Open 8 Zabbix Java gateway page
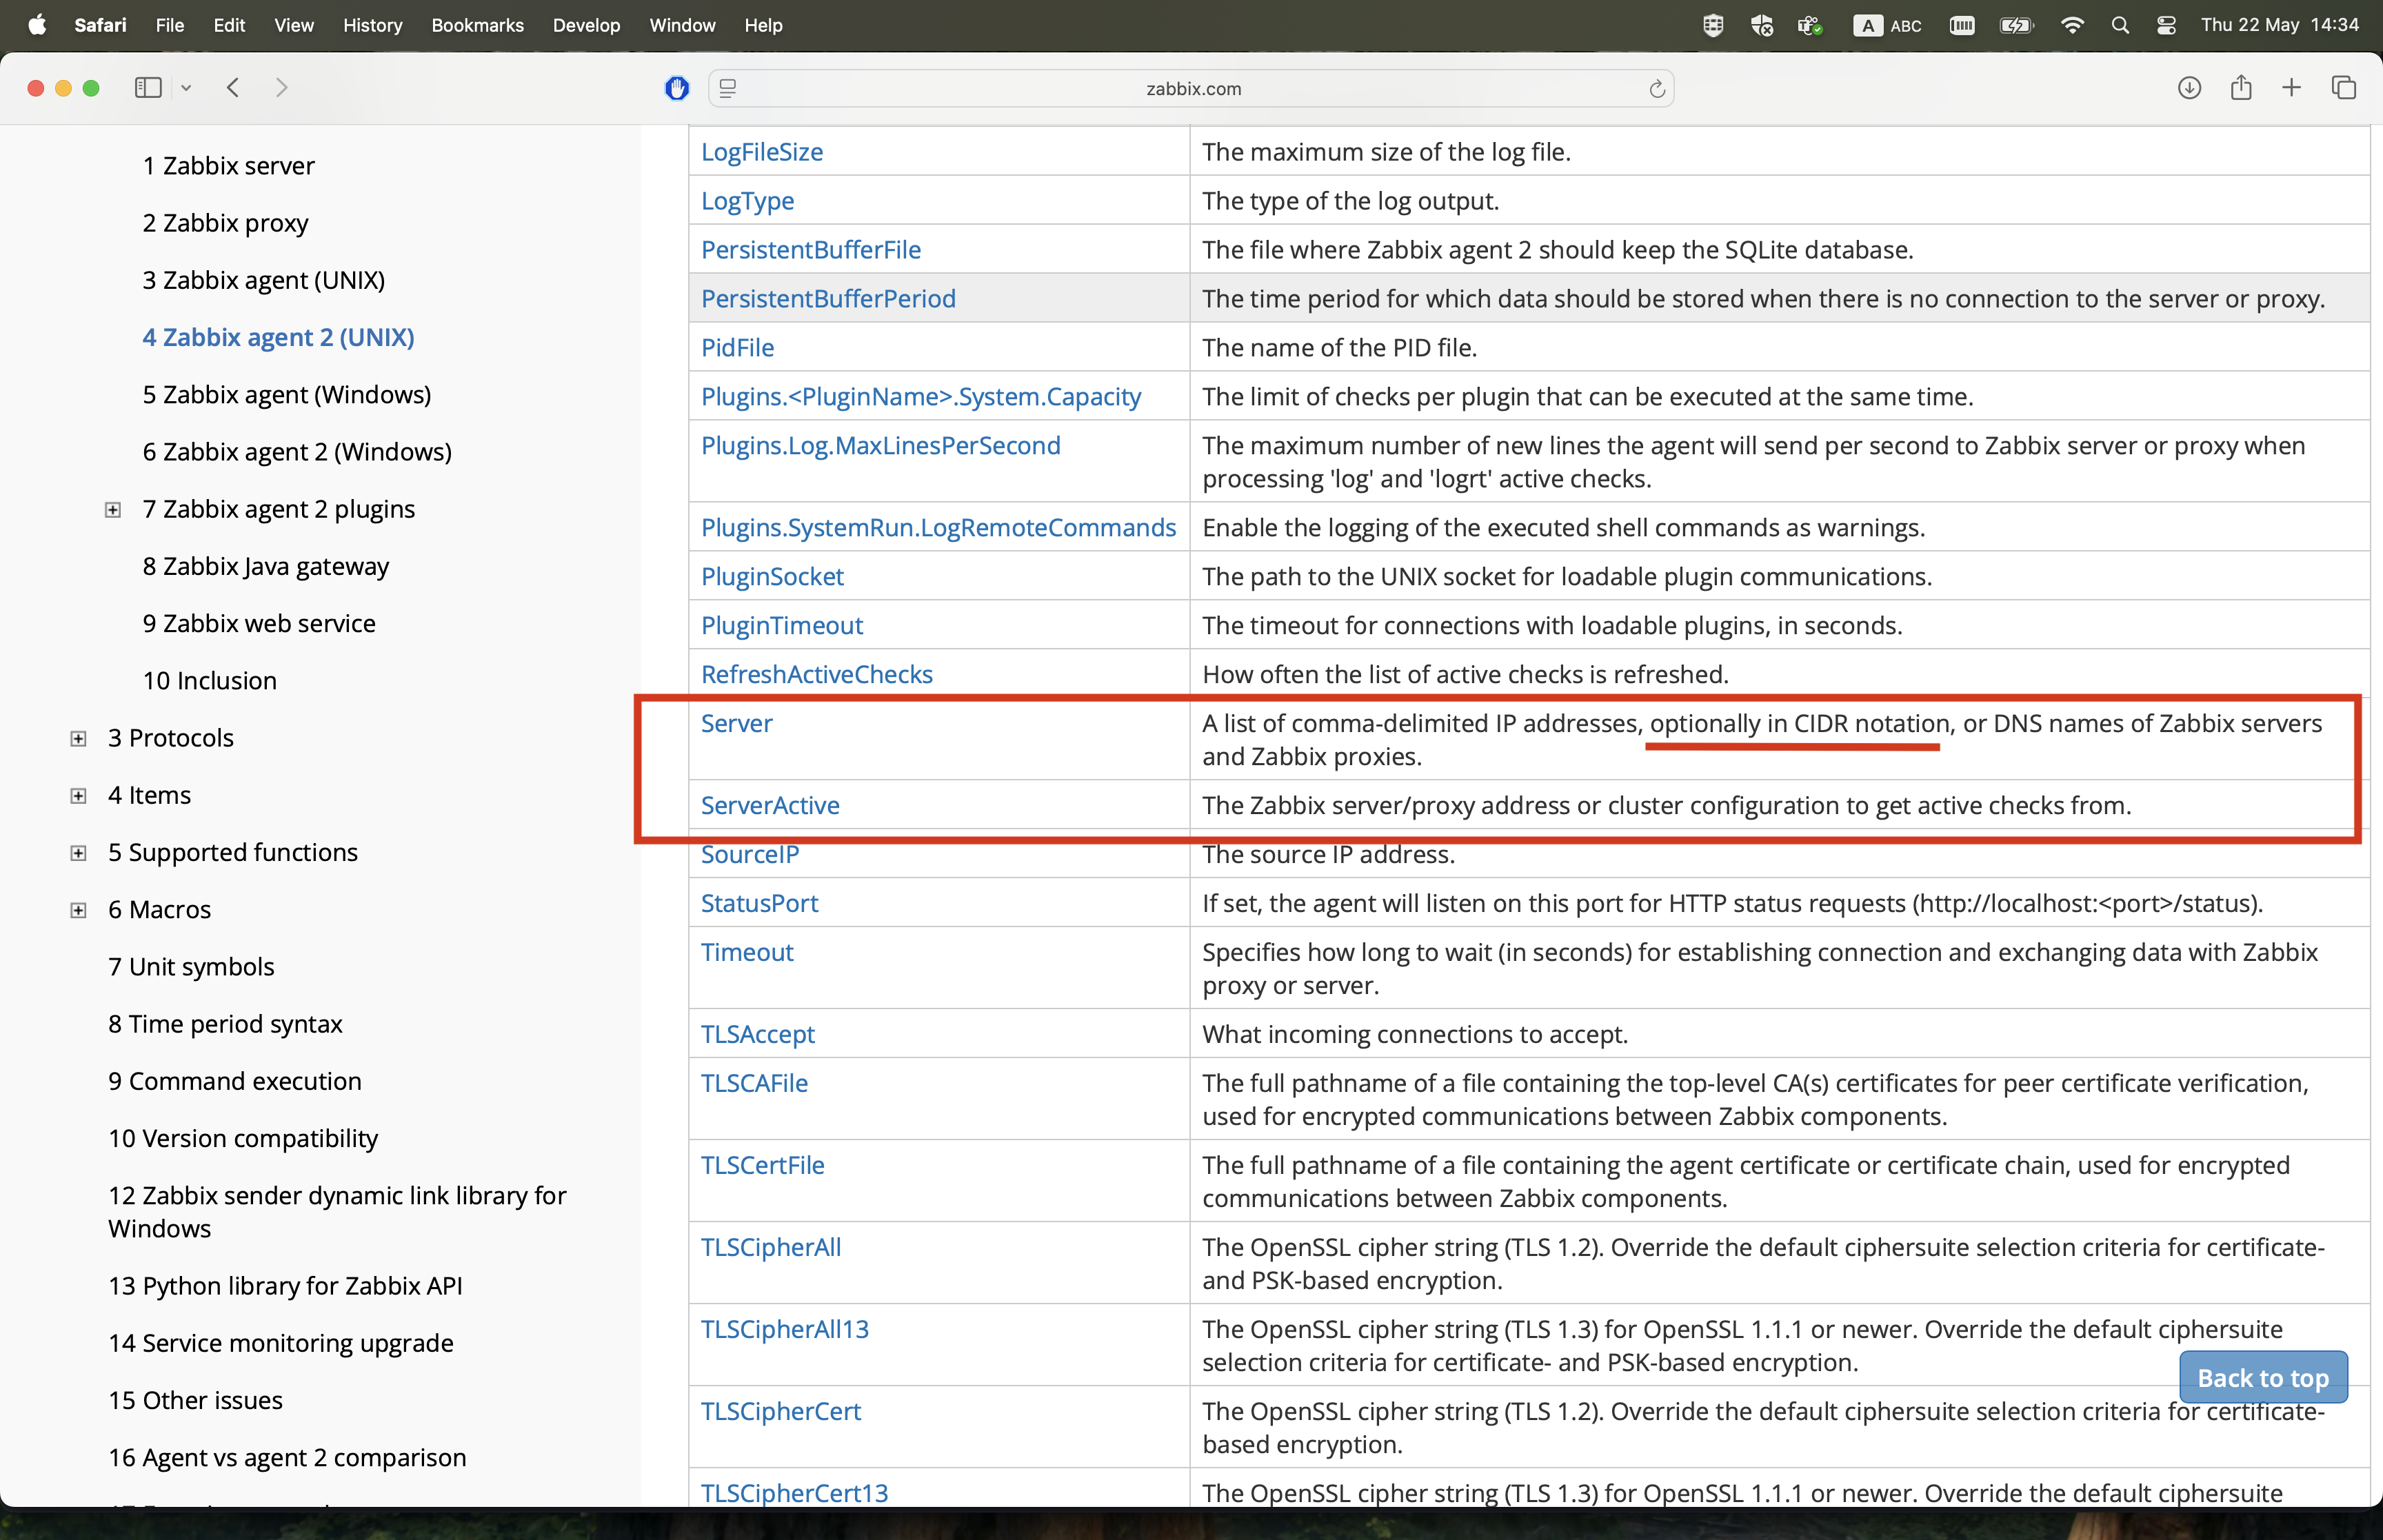 (x=266, y=566)
